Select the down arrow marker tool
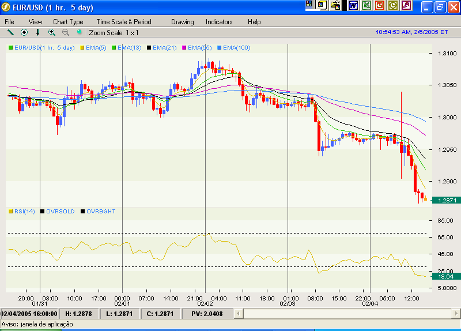This screenshot has height=331, width=461. 38,32
